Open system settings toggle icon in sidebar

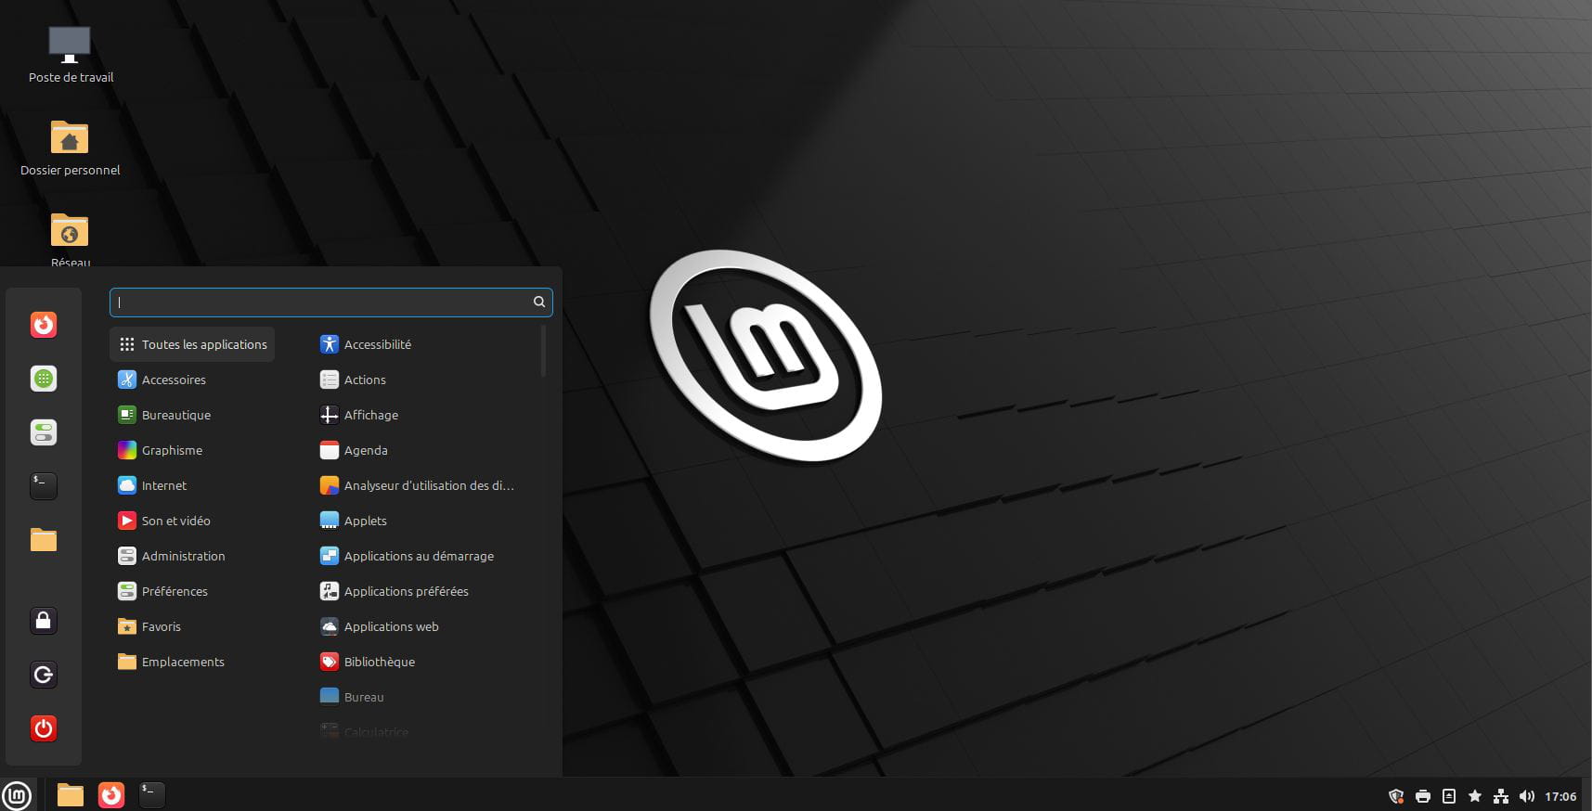44,432
